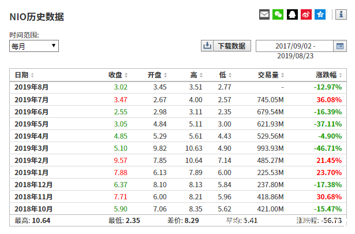The image size is (355, 234).
Task: Select the 2019年1月 row date
Action: pos(32,173)
